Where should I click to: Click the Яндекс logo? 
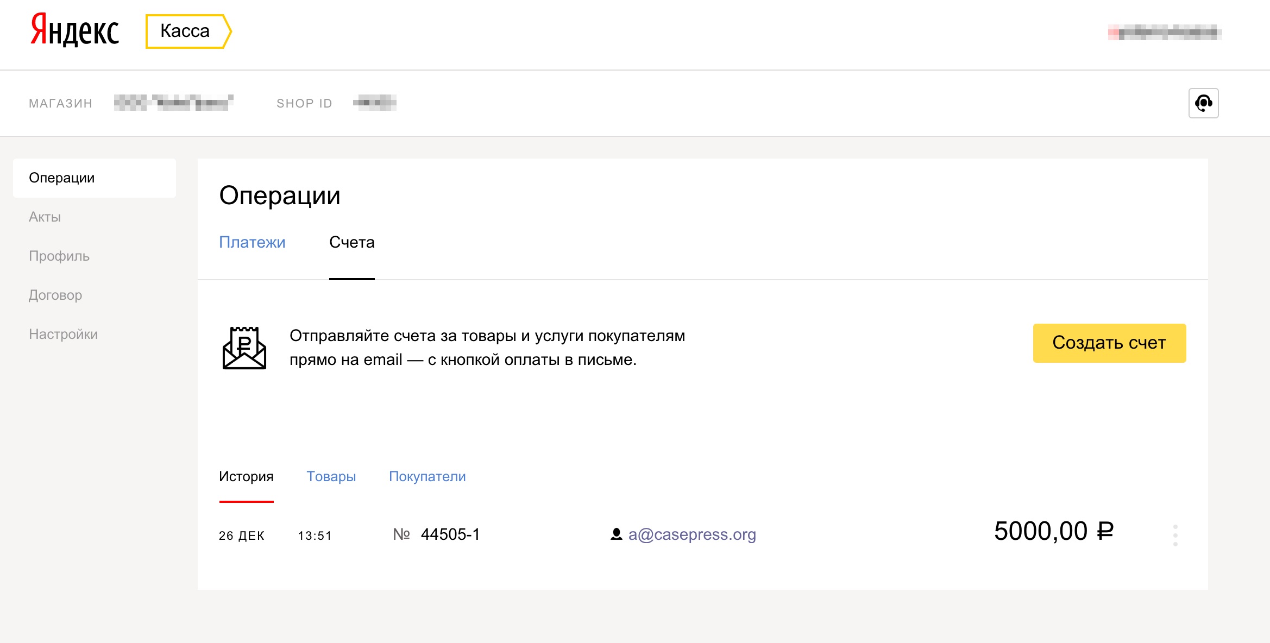click(x=73, y=30)
